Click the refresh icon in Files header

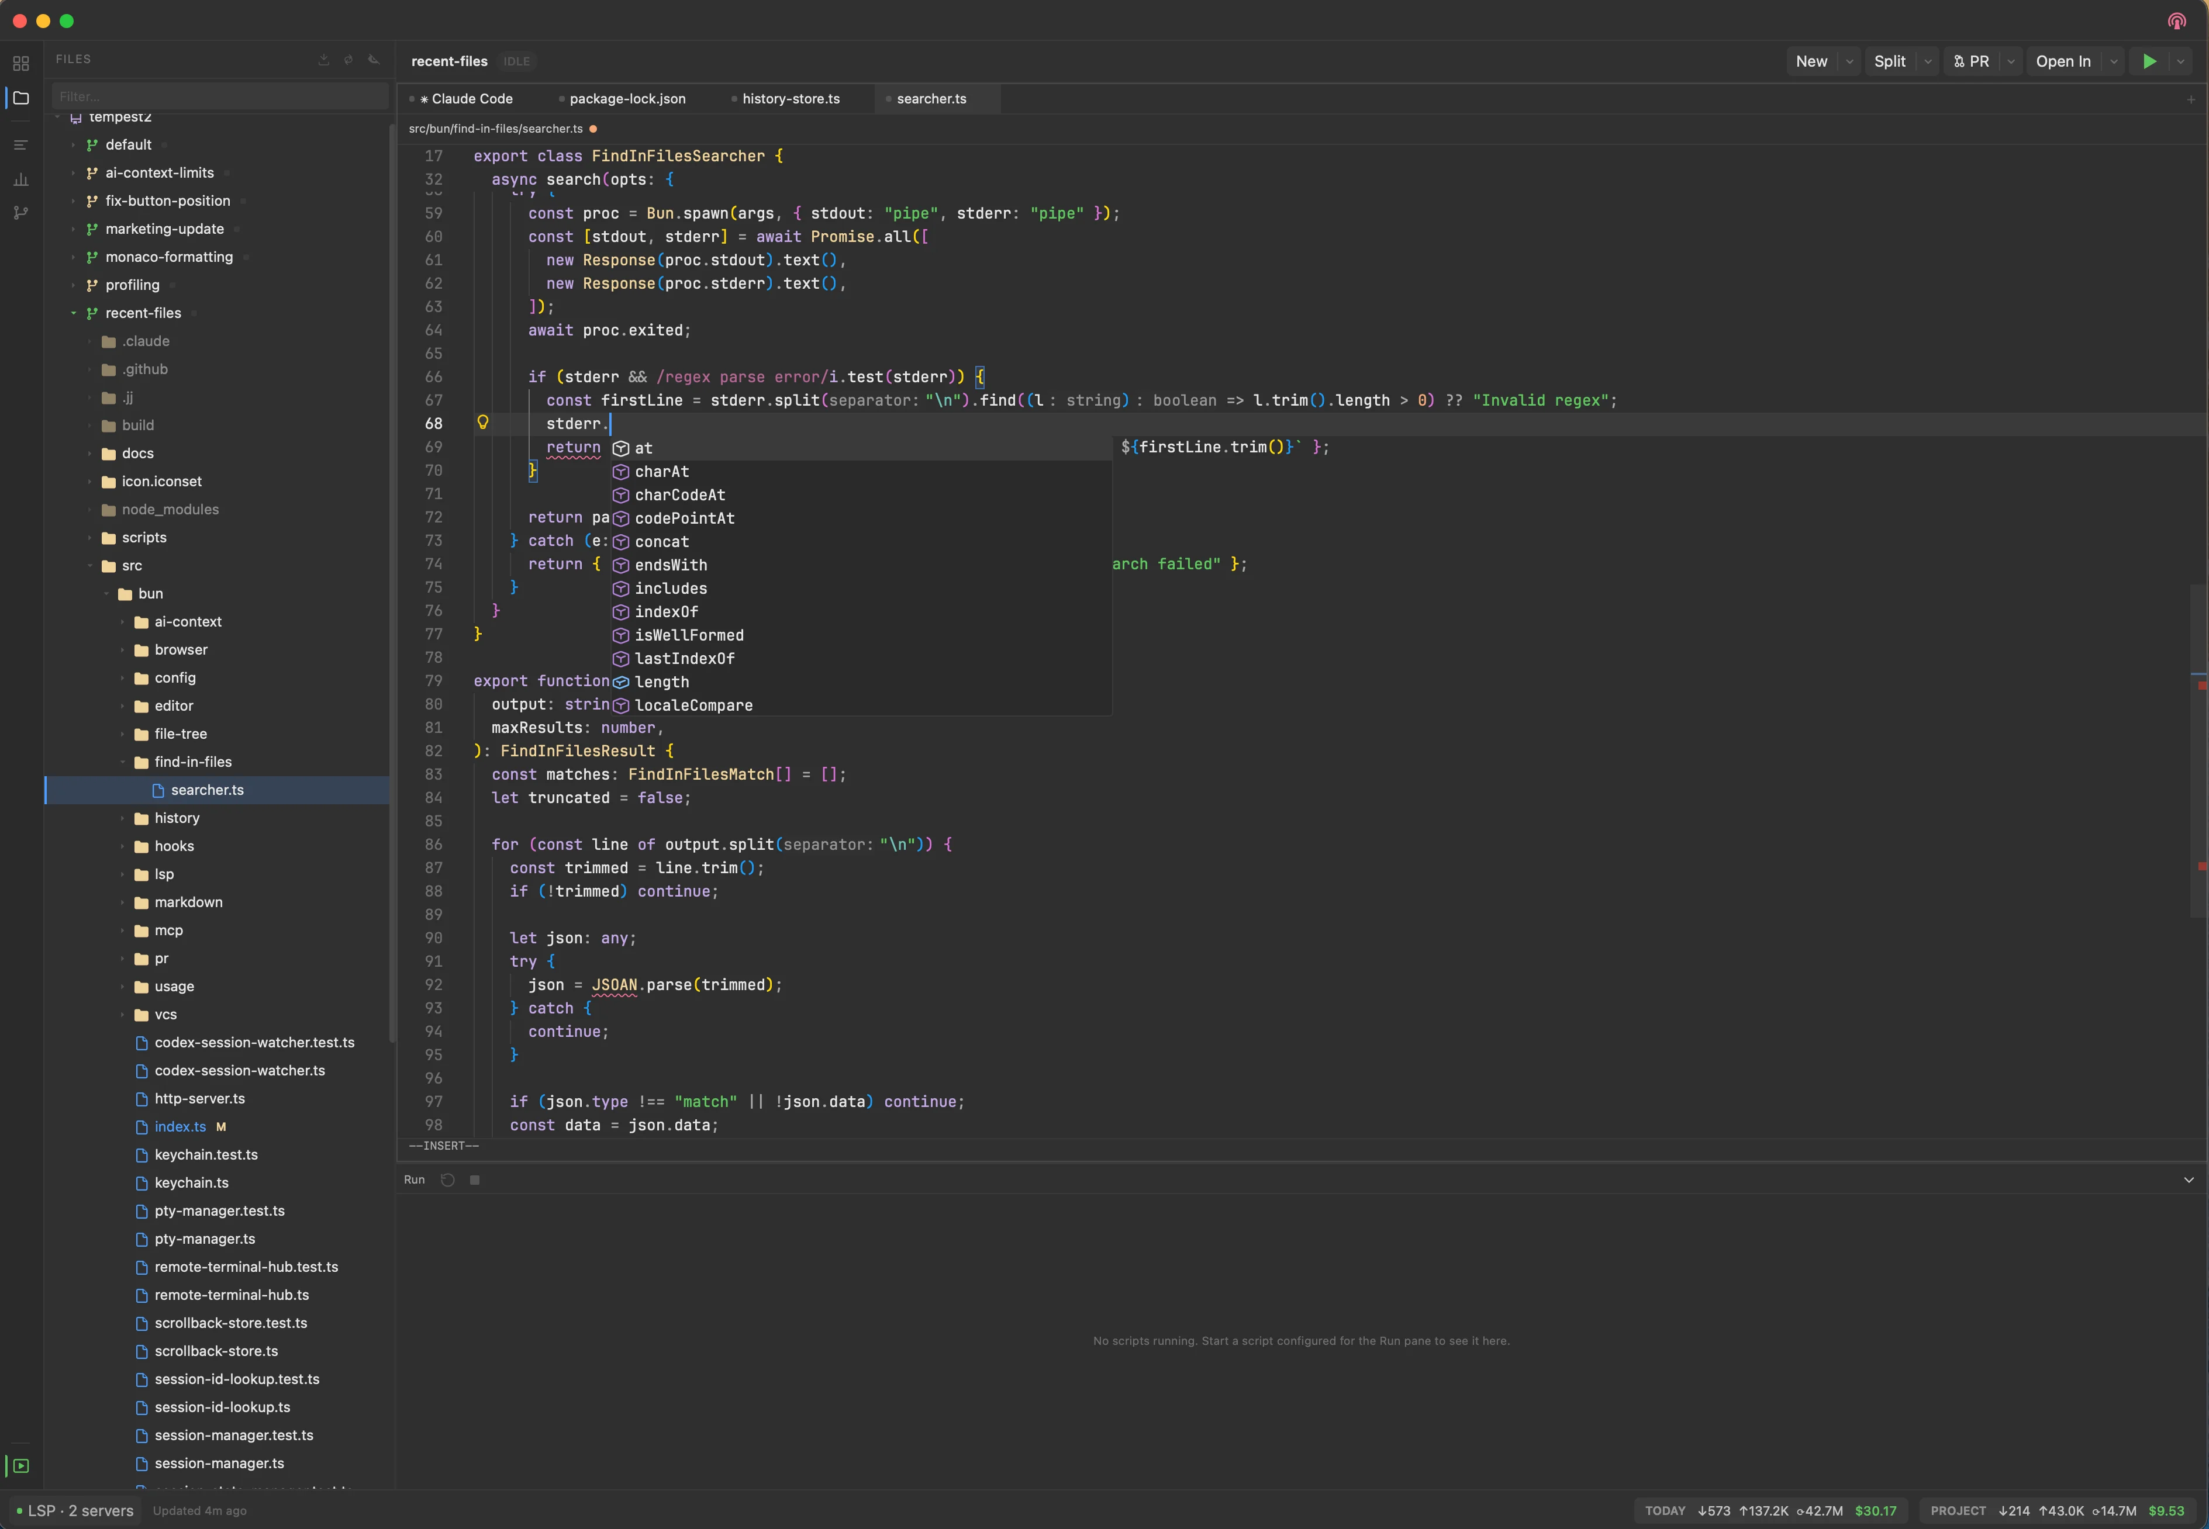pos(349,60)
